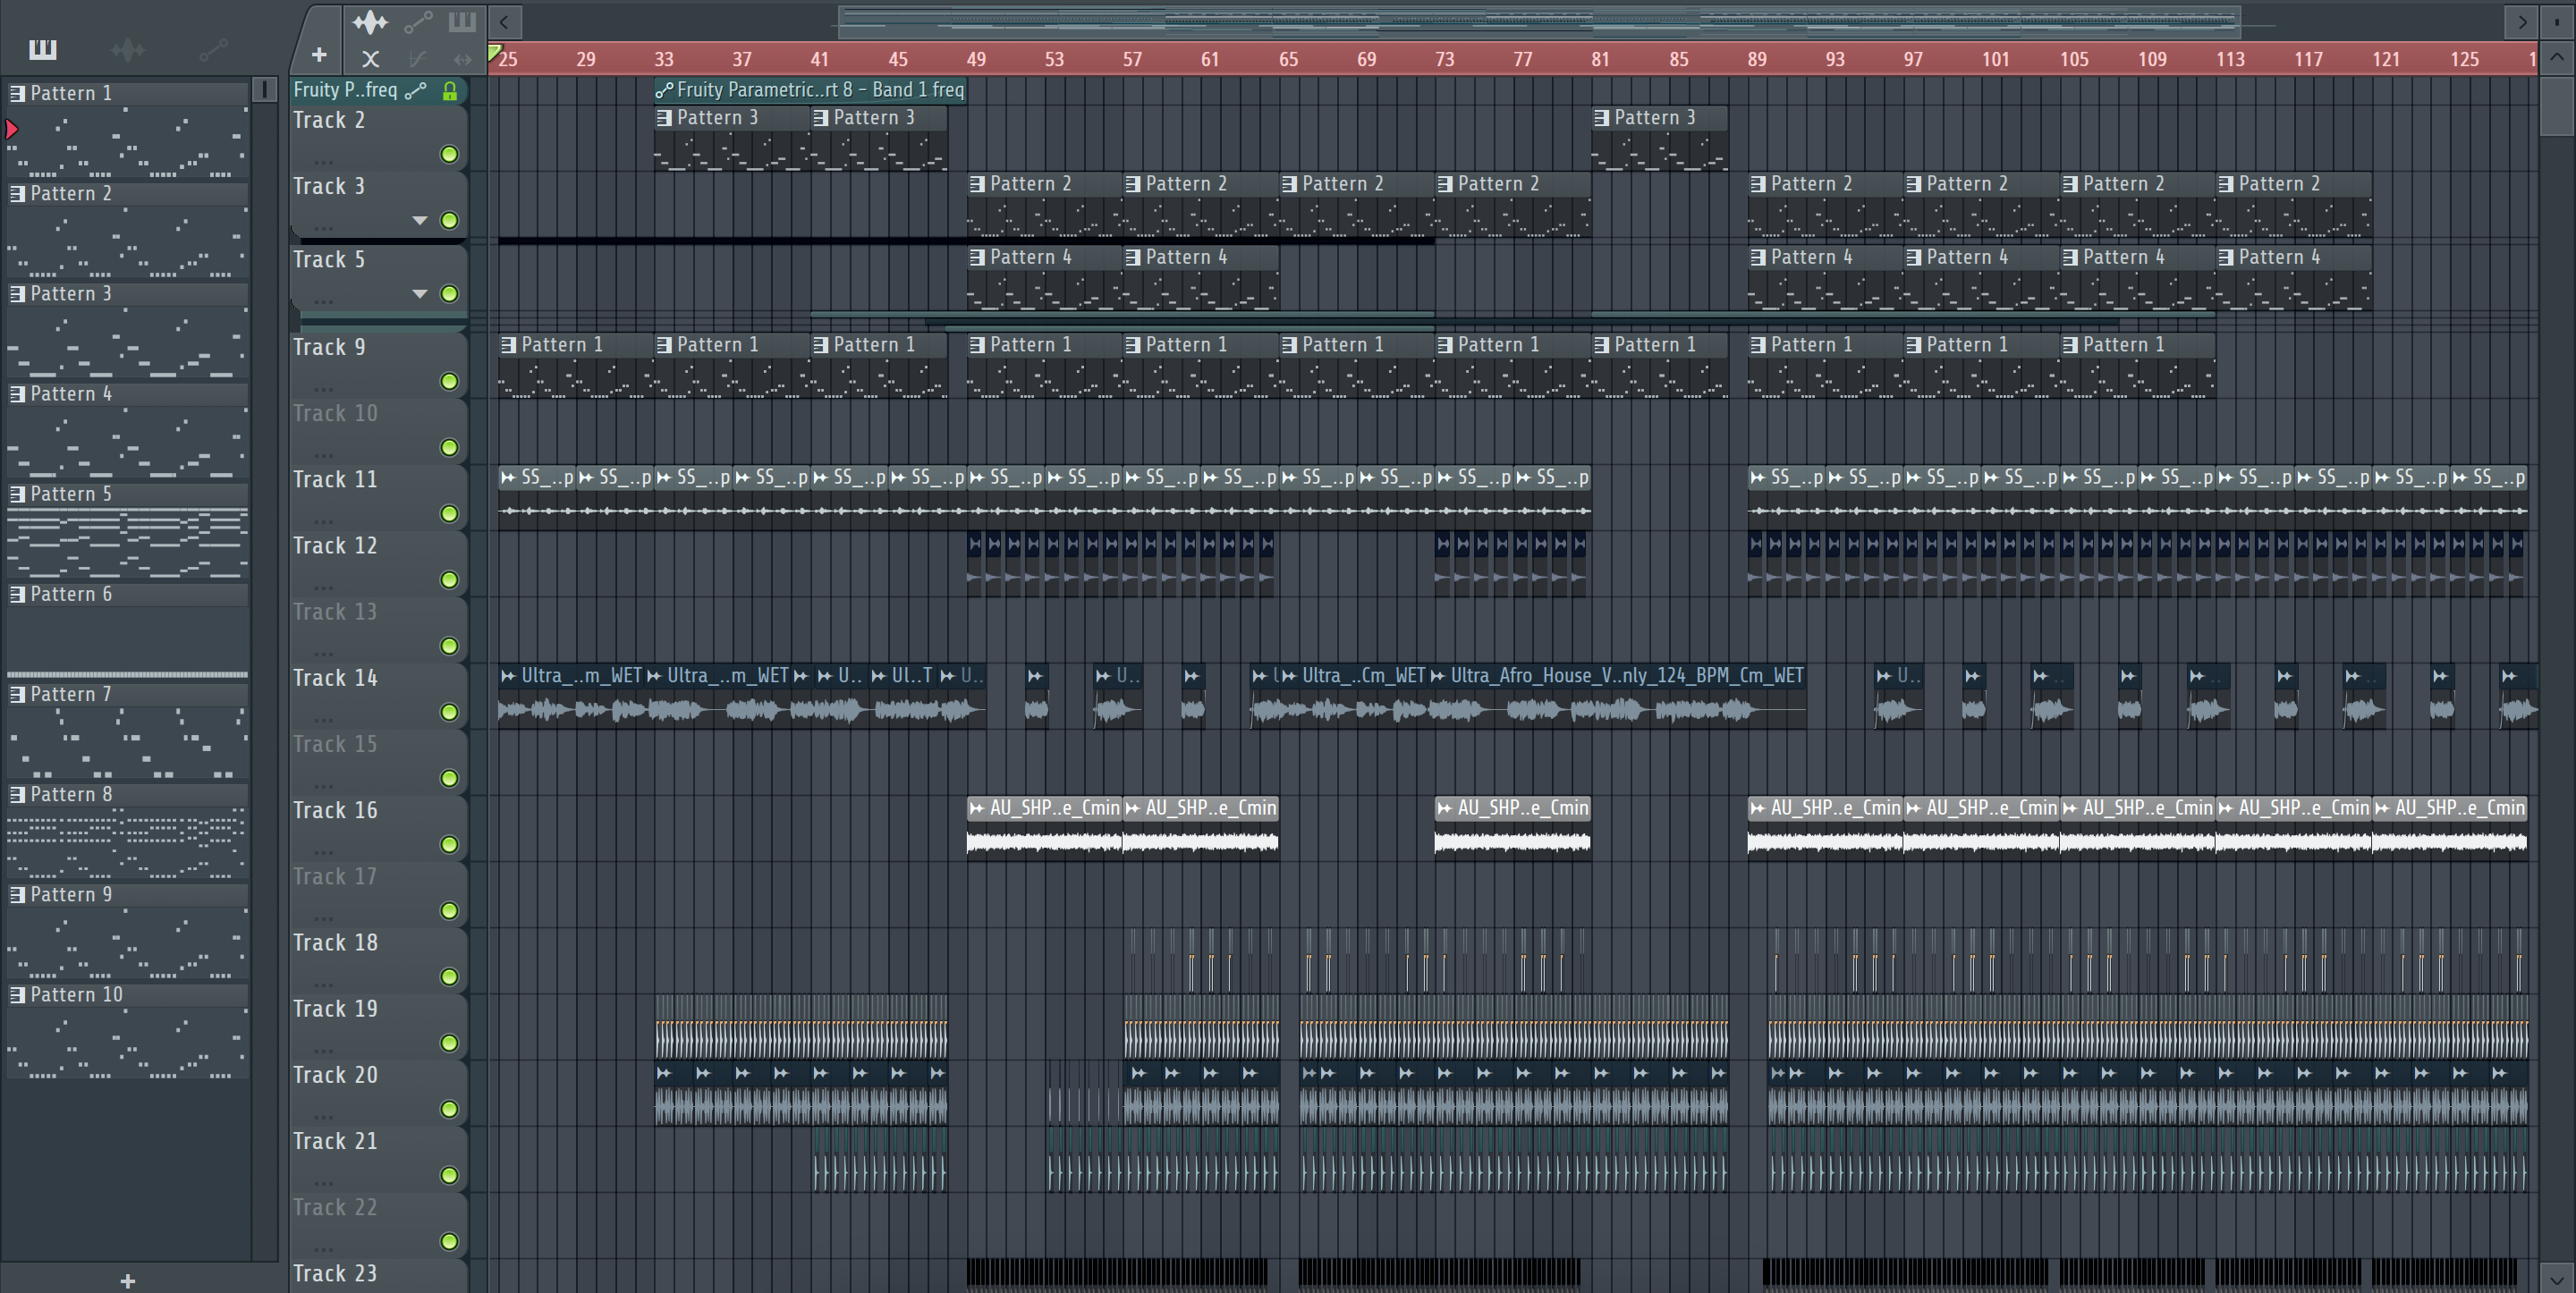Open Ultra_..m_WET clip menu at bar 25
Screen dimensions: 2576x1293
click(x=508, y=676)
